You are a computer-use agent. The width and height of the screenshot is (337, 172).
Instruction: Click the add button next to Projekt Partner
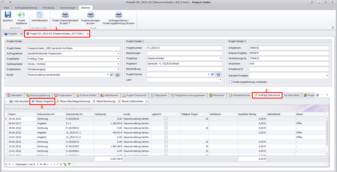[219, 74]
